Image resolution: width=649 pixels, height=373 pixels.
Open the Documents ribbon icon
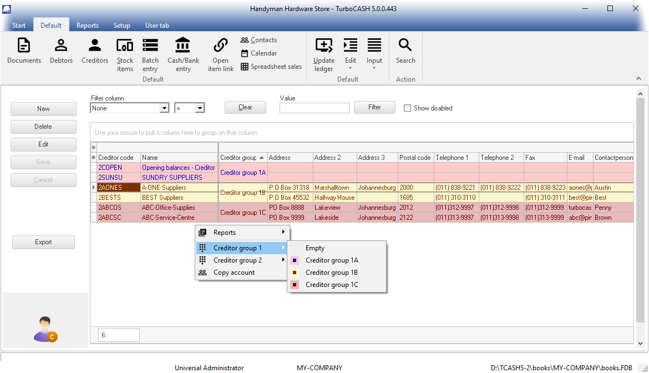tap(24, 51)
